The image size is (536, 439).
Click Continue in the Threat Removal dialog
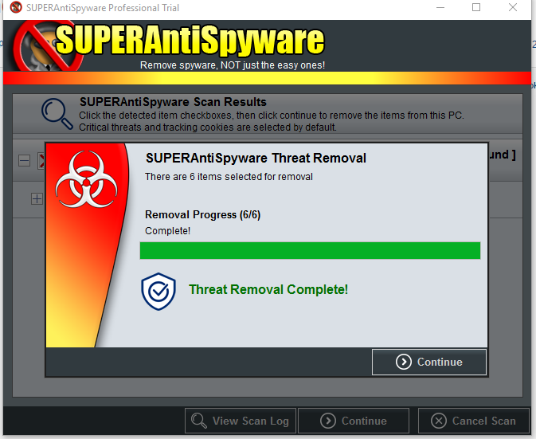429,362
